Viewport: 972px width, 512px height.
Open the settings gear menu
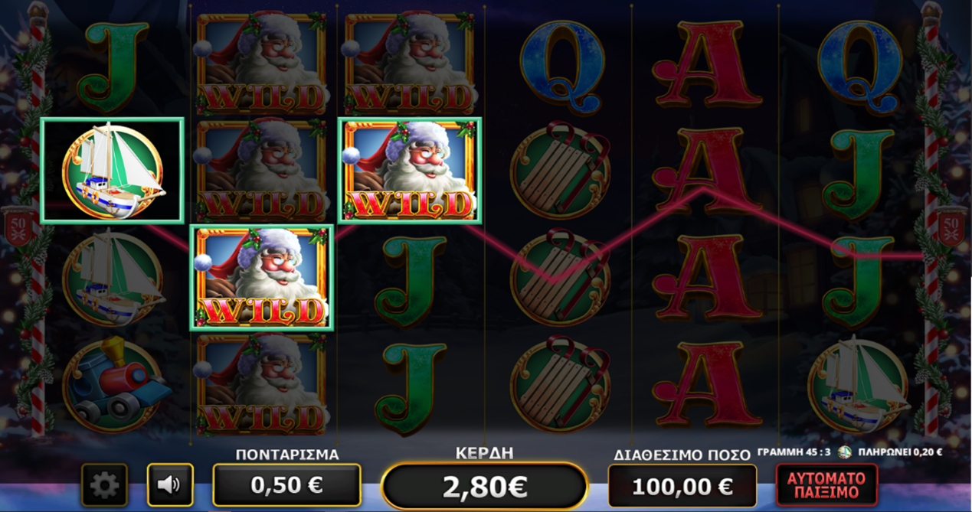pos(104,485)
